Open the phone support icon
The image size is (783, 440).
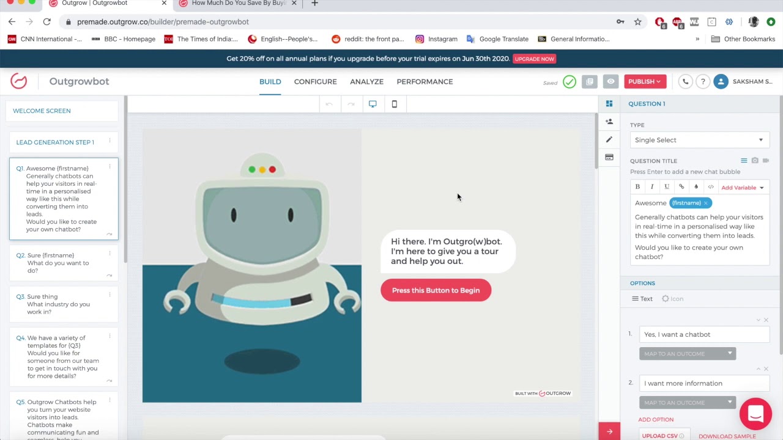[685, 81]
